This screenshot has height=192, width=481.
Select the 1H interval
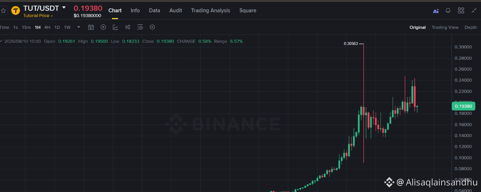click(x=38, y=27)
